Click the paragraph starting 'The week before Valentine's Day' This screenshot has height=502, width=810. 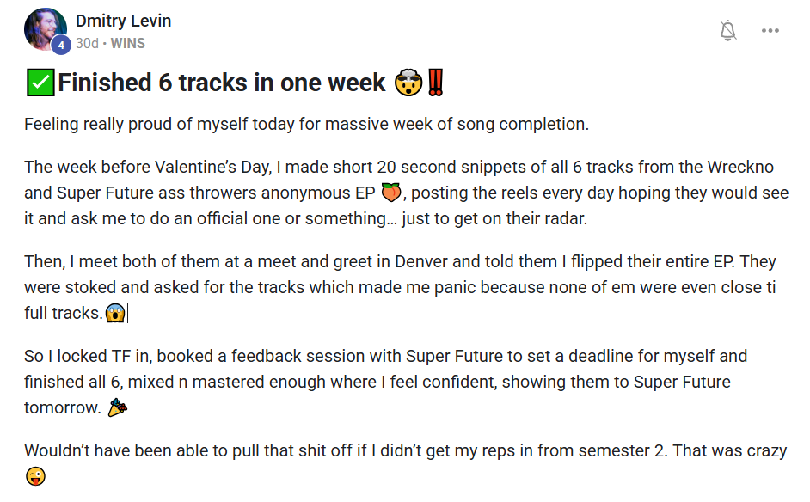click(x=404, y=193)
